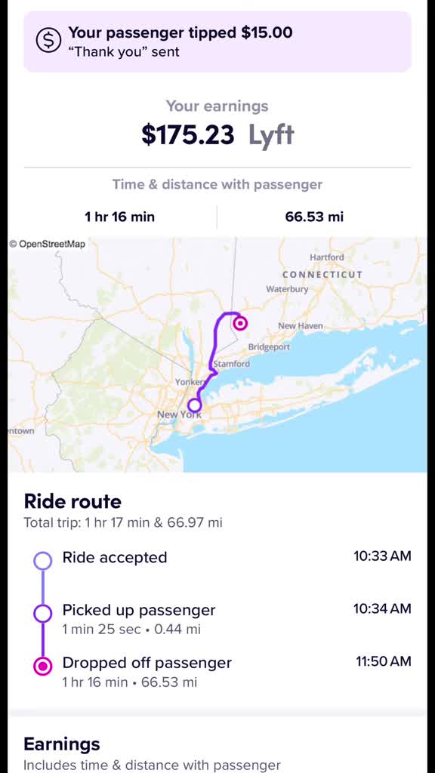
Task: Tap the Lyft logo beside earnings
Action: click(x=271, y=136)
